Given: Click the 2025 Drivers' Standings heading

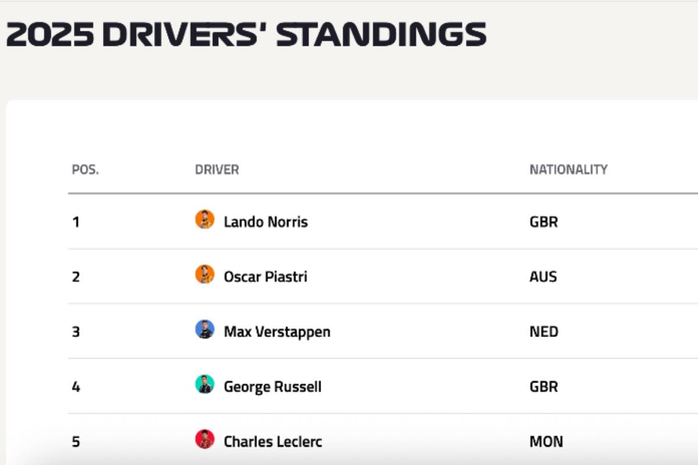Looking at the screenshot, I should (245, 35).
